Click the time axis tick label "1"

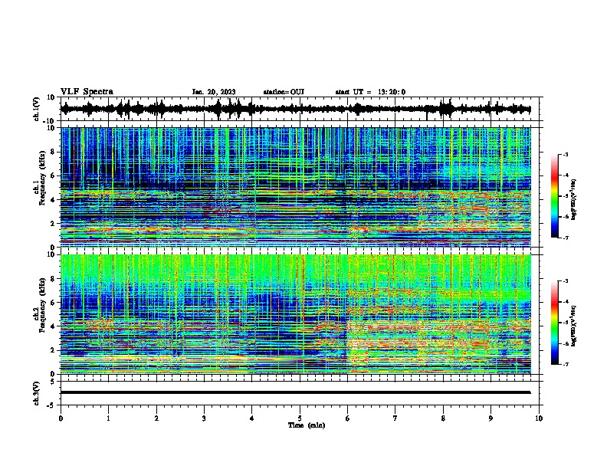[x=108, y=418]
